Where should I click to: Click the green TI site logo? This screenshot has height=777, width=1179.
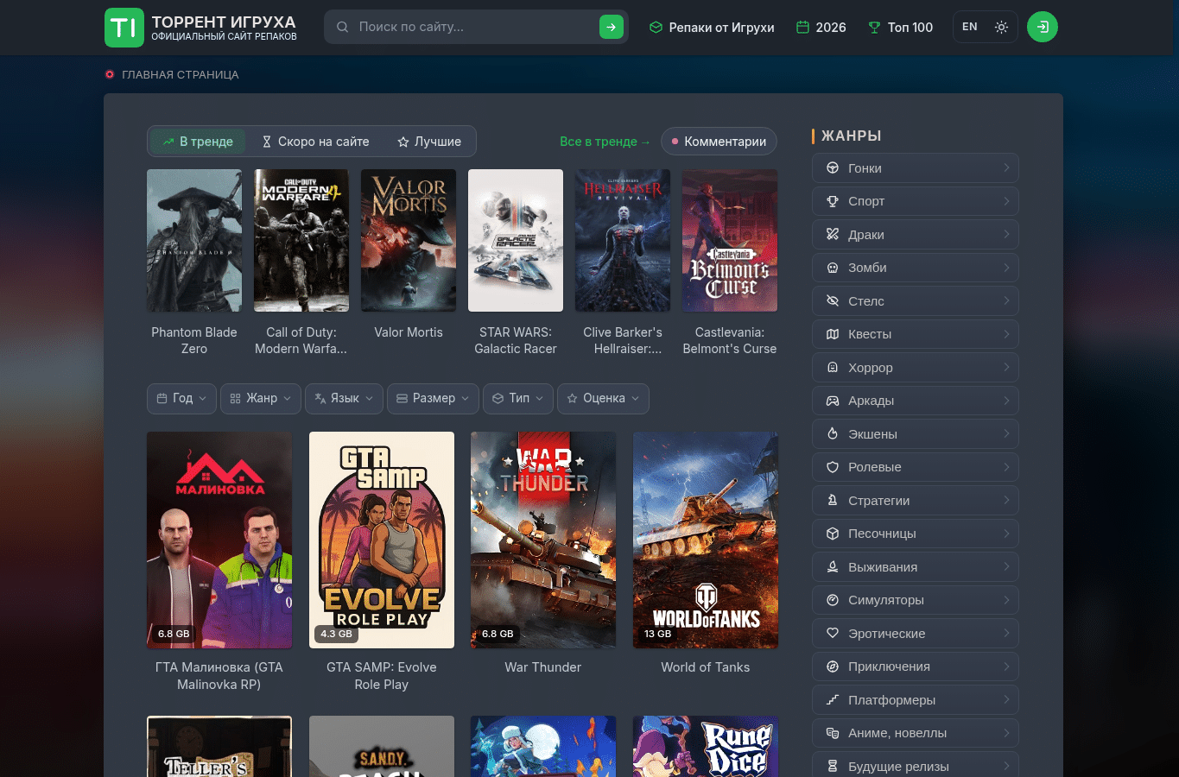(x=124, y=28)
